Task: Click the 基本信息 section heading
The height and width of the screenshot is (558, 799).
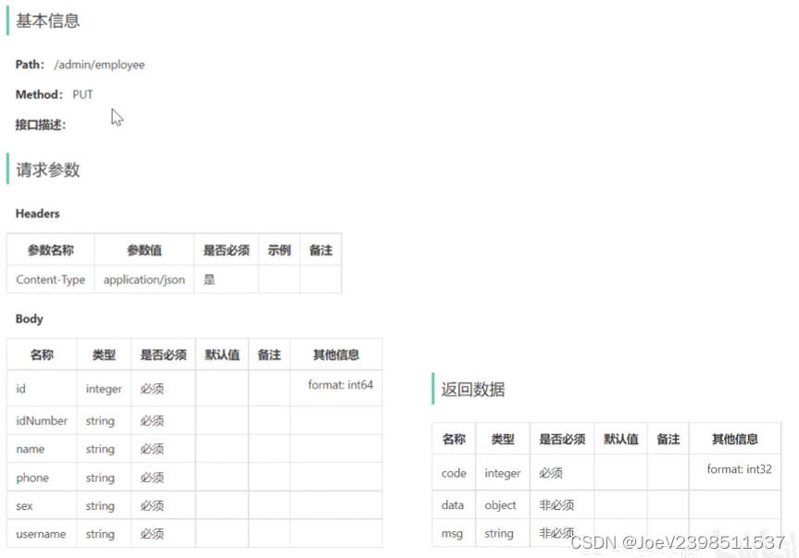Action: (47, 20)
